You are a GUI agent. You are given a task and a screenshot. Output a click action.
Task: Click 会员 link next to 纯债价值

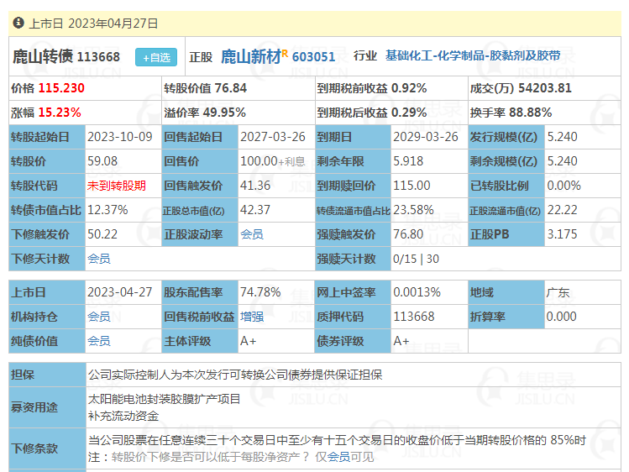click(99, 341)
